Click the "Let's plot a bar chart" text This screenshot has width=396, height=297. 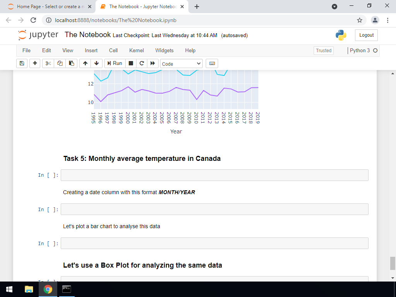coord(112,226)
